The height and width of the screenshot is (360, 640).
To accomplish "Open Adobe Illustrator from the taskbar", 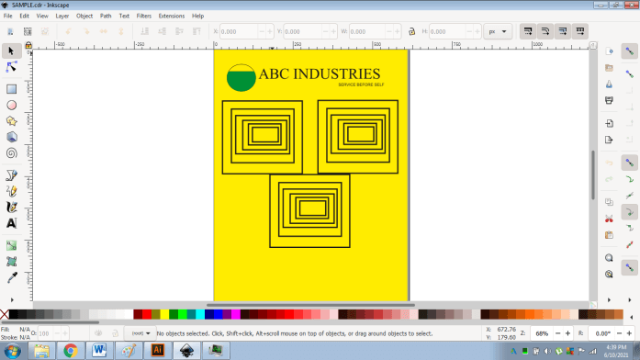I will pyautogui.click(x=158, y=351).
